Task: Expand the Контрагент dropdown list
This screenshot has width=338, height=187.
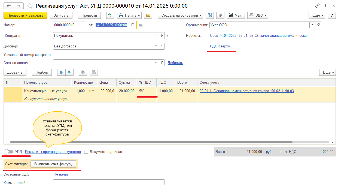Action: coord(156,35)
